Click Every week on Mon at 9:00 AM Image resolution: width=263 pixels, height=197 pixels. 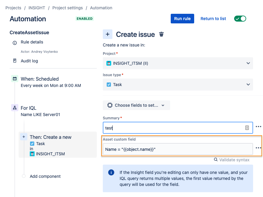pyautogui.click(x=51, y=85)
